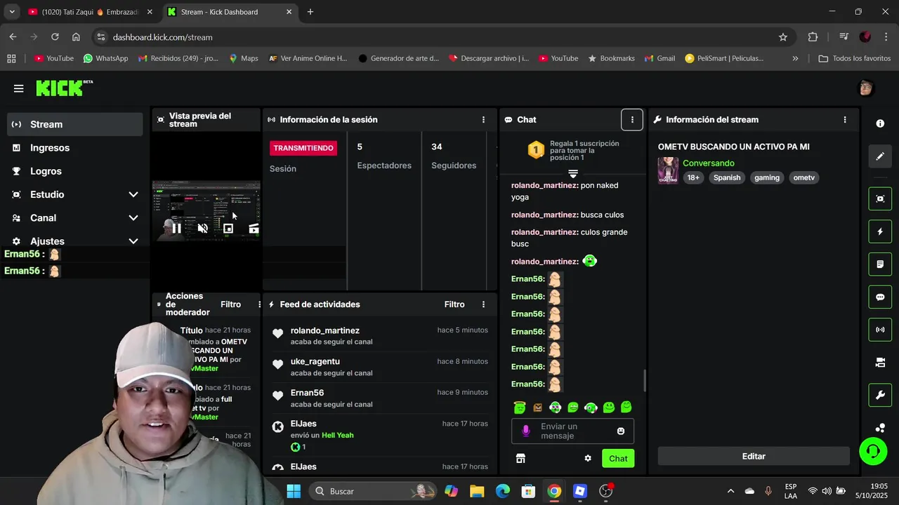Click the Spanish language tag
Screen dimensions: 899x505
click(x=727, y=178)
